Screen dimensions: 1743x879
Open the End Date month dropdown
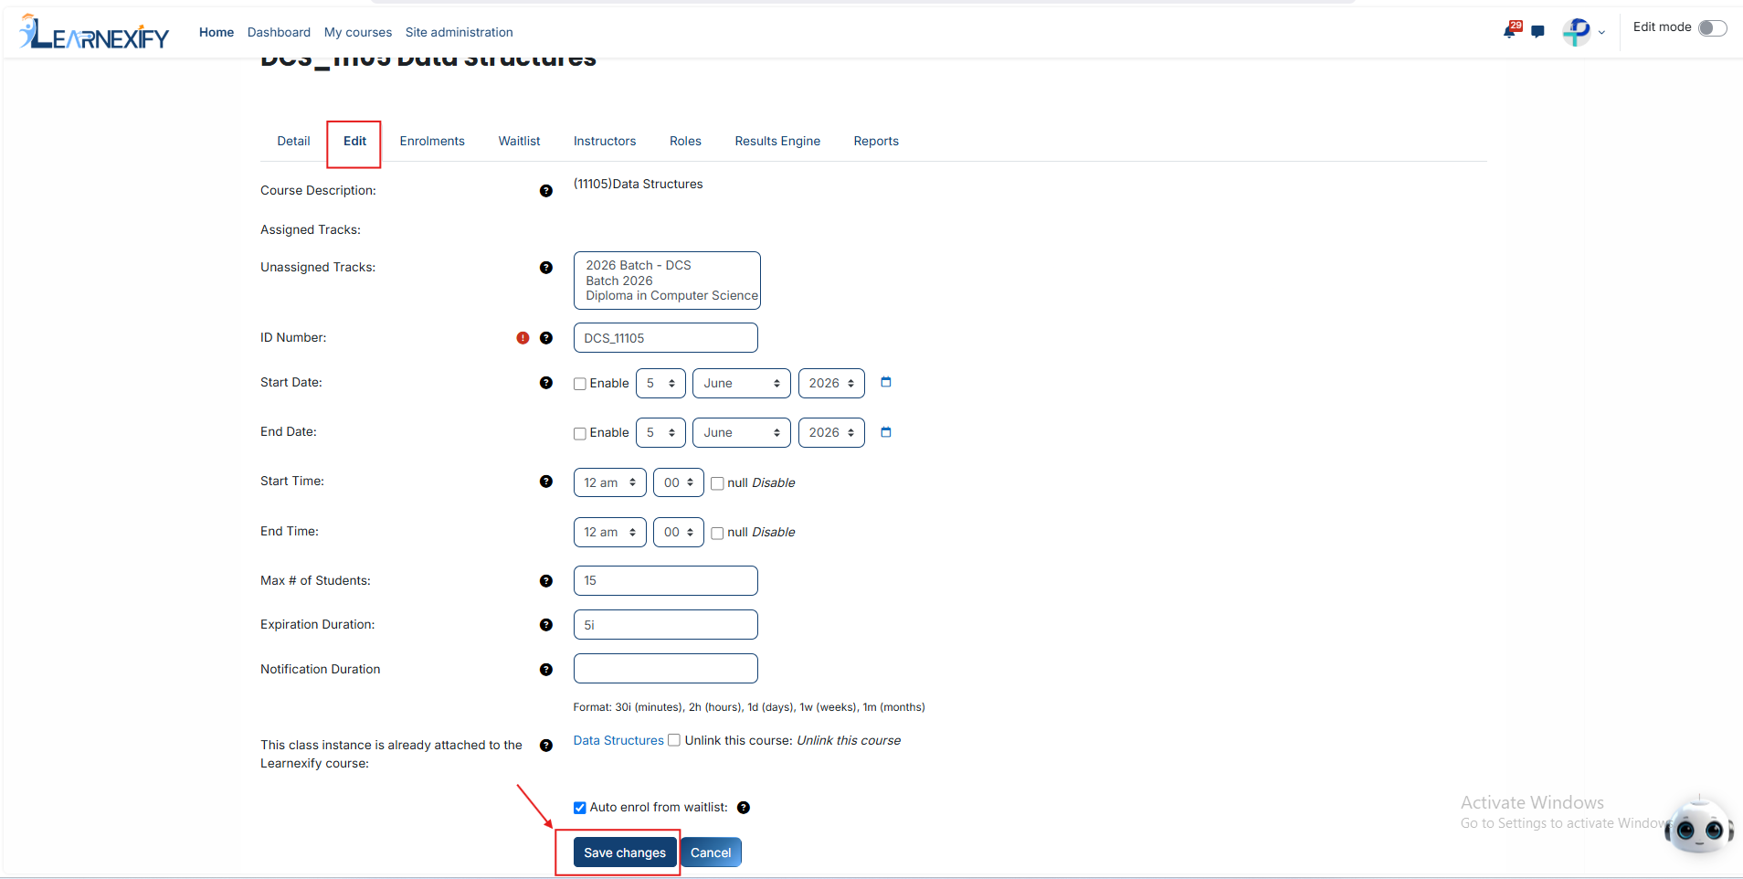click(742, 433)
